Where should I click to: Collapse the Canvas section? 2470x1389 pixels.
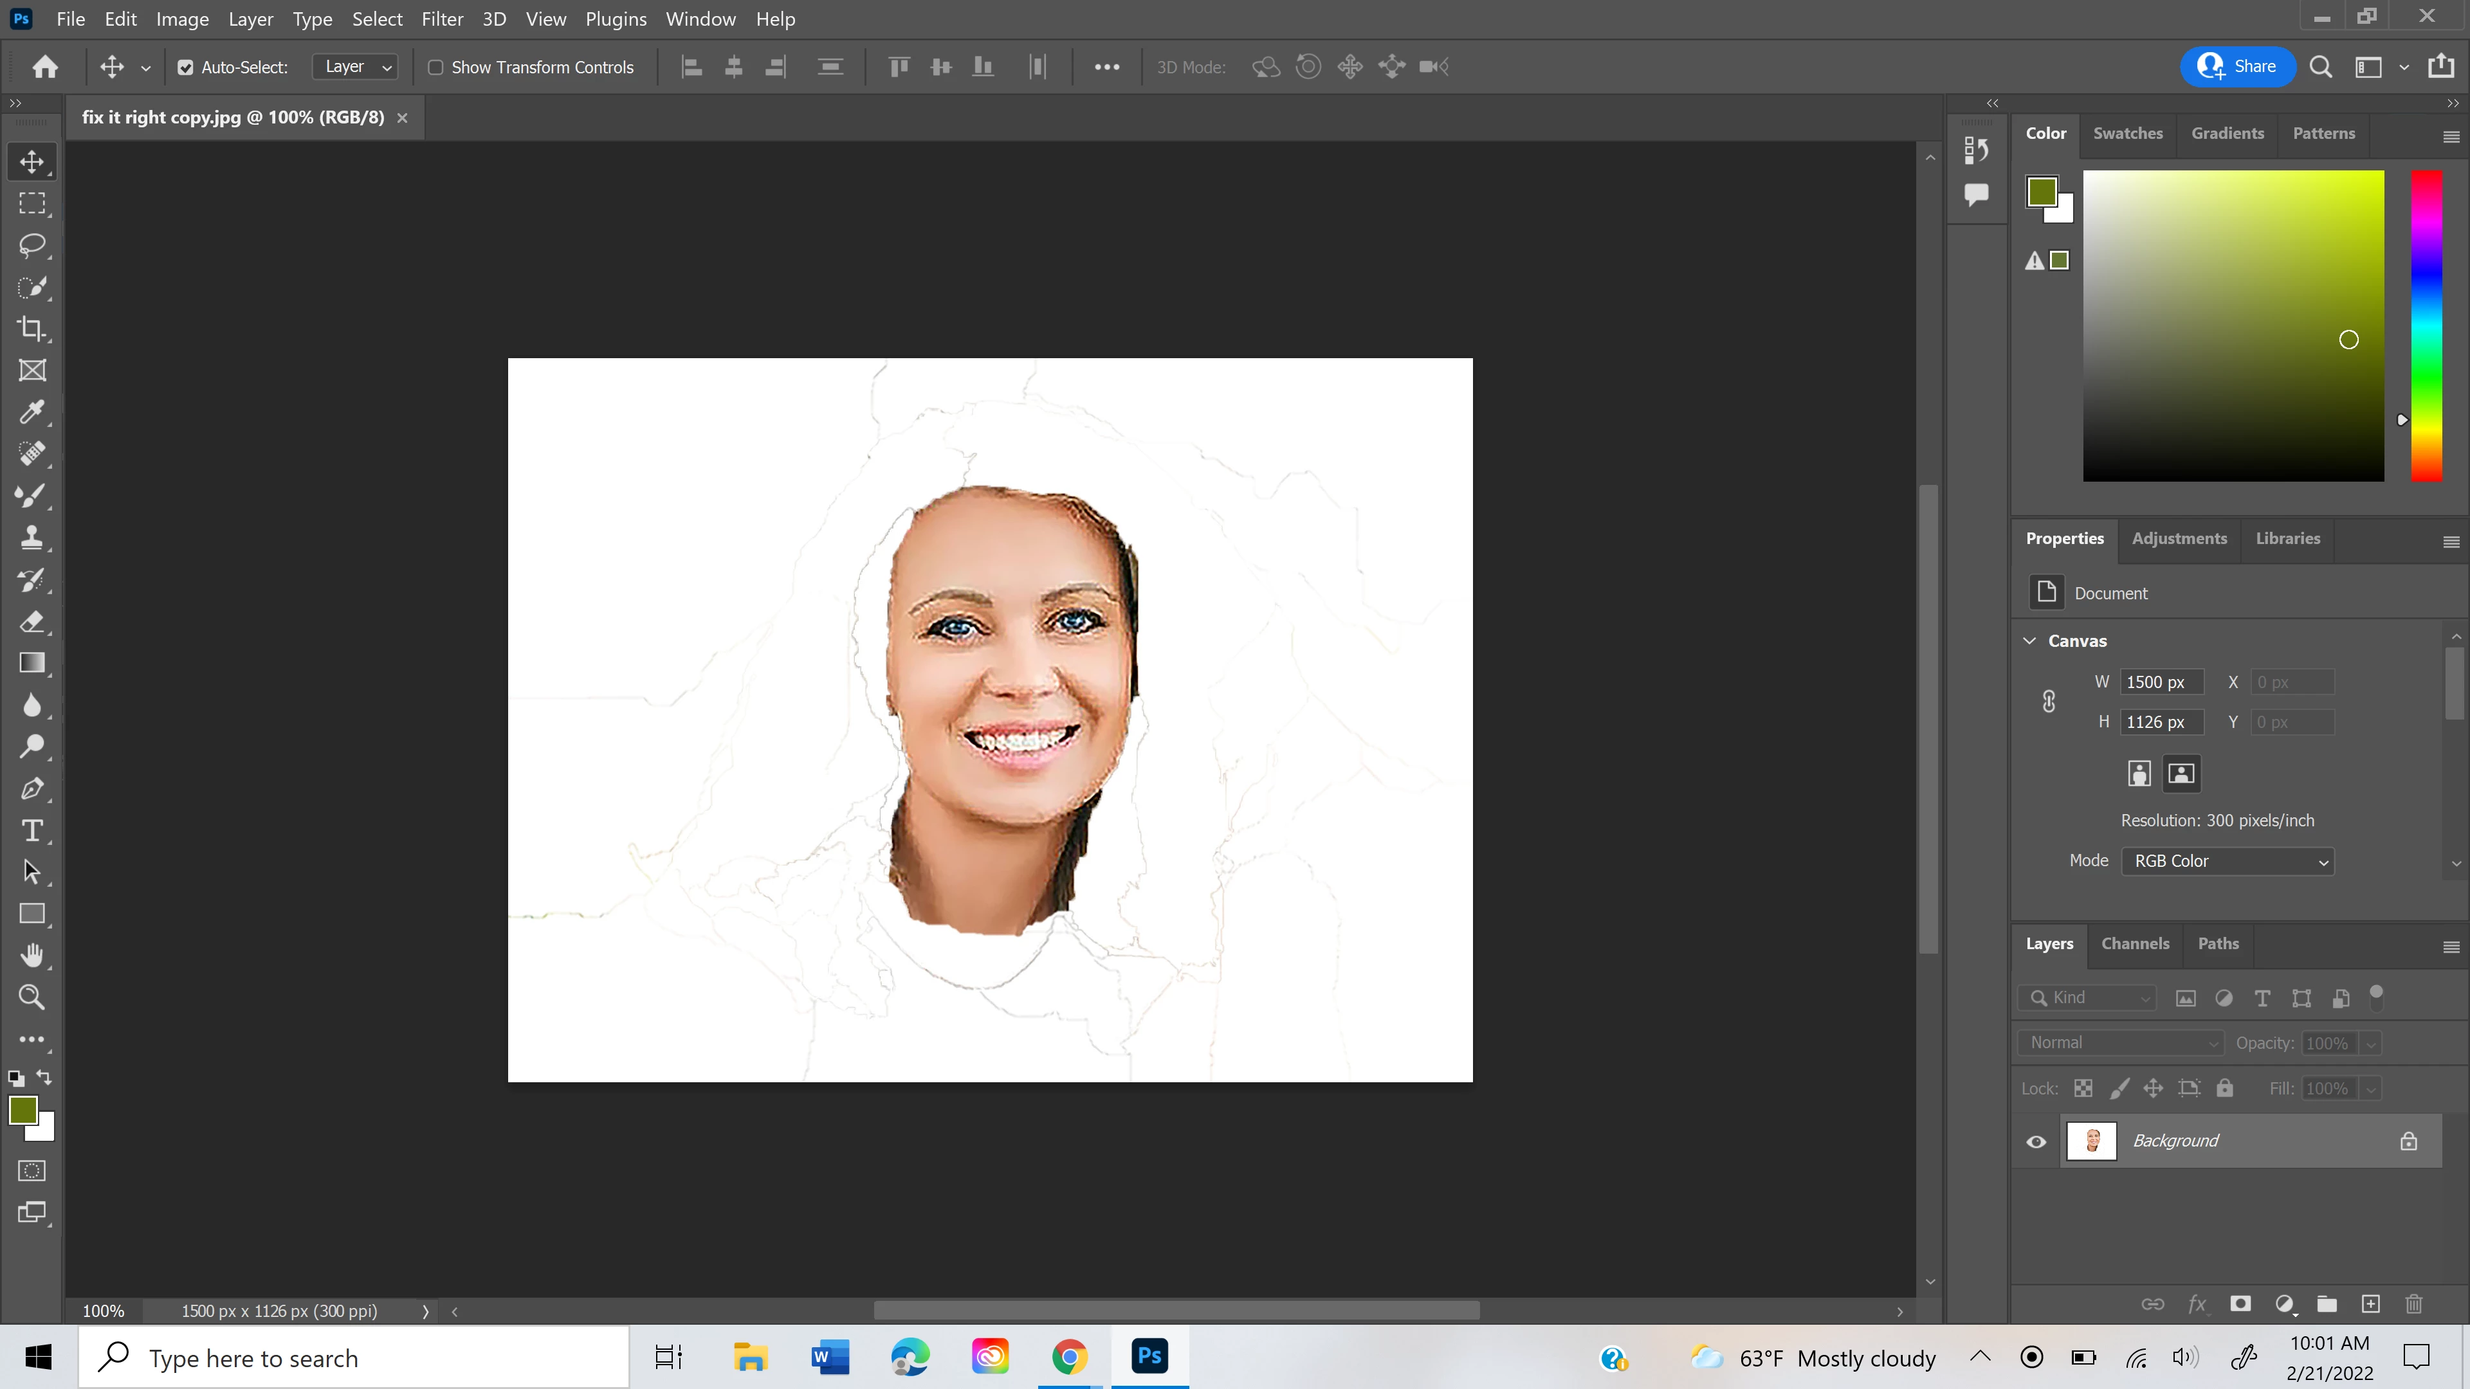pos(2030,640)
